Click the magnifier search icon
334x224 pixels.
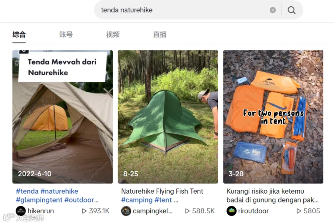(291, 10)
